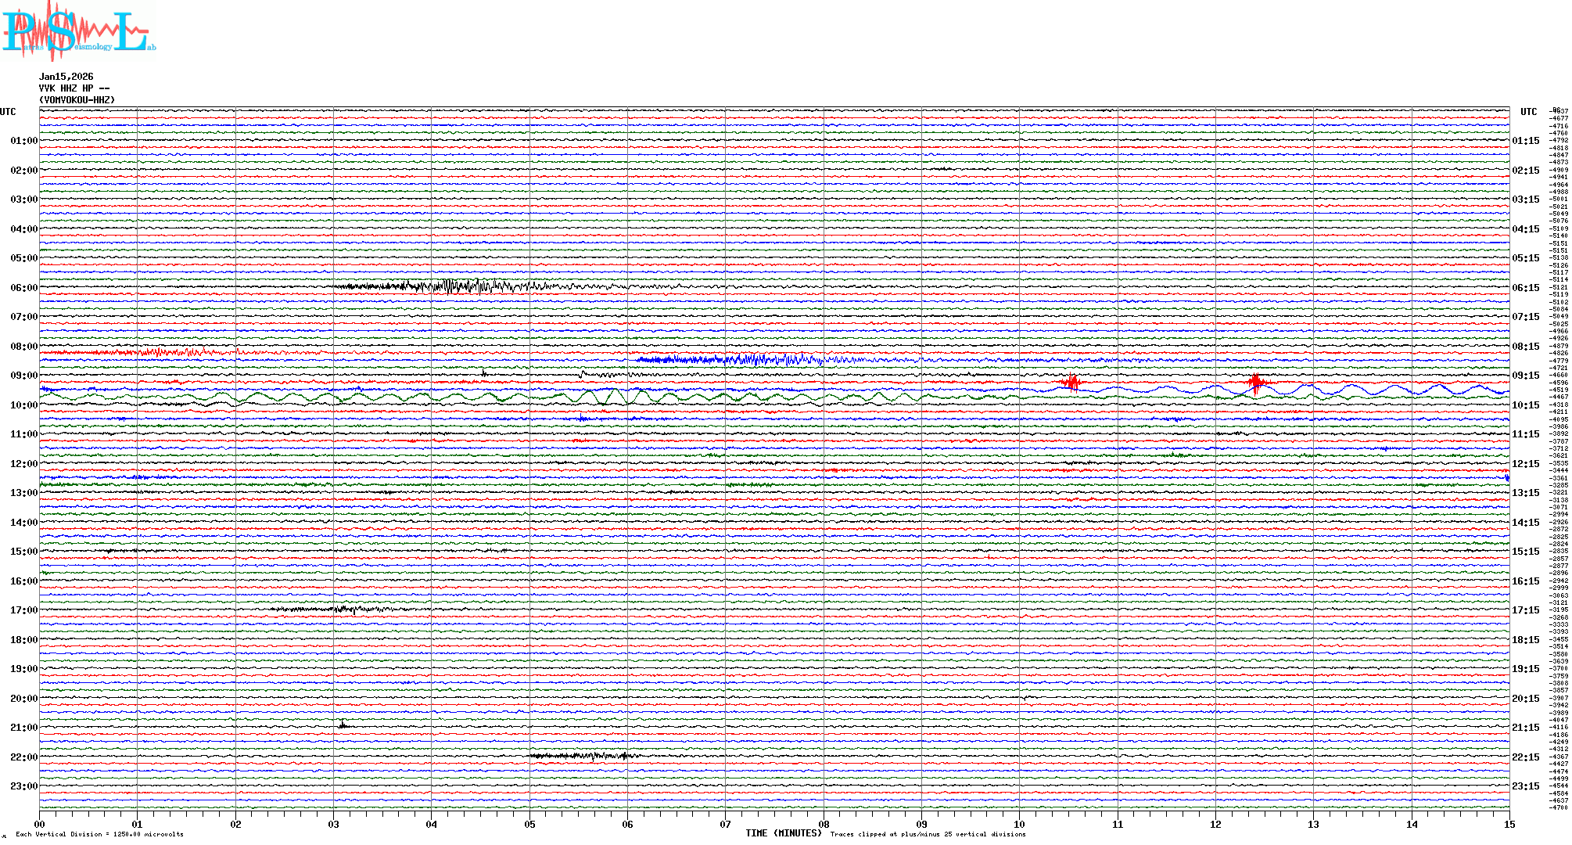The height and width of the screenshot is (845, 1572).
Task: Click the Jan15,2026 date label
Action: click(x=66, y=77)
